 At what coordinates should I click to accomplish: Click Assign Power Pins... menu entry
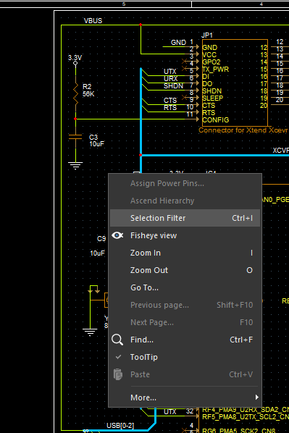coord(185,183)
